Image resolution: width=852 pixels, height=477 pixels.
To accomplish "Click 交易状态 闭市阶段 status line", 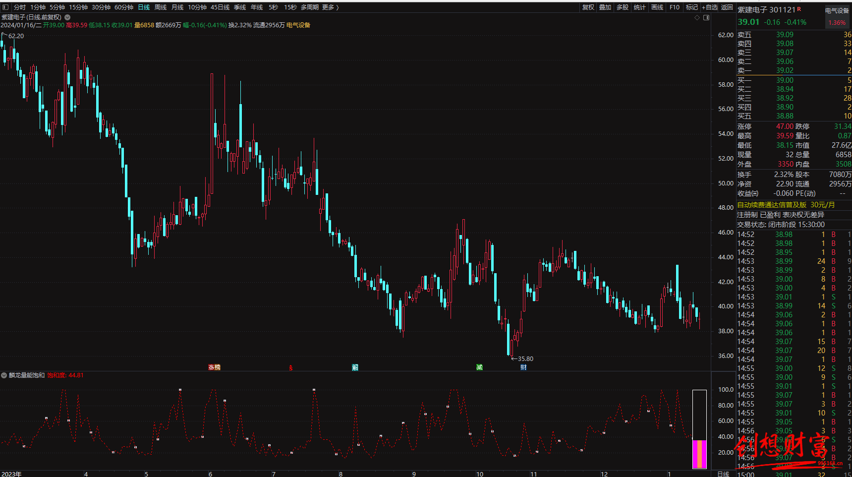I will click(781, 225).
